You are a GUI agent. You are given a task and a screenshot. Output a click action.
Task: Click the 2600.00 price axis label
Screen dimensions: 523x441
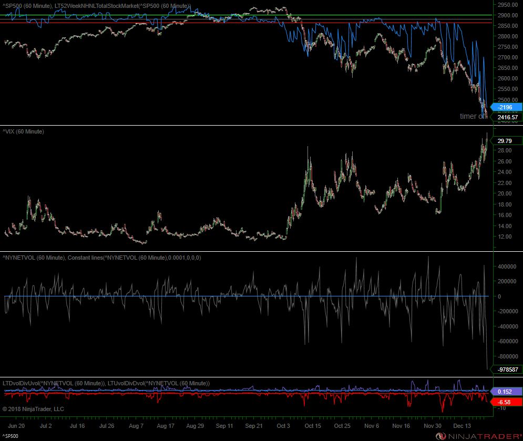point(508,78)
